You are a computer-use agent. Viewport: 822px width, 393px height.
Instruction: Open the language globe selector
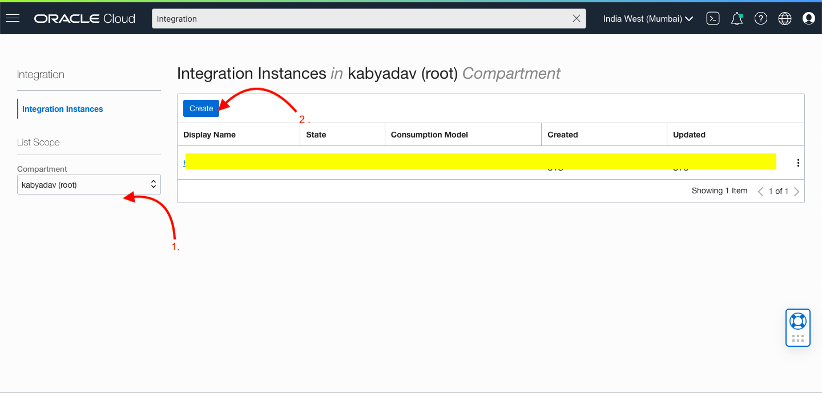coord(785,18)
